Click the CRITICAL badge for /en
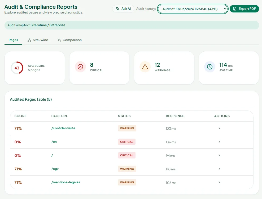Viewport: 262px width, 199px height. (127, 142)
